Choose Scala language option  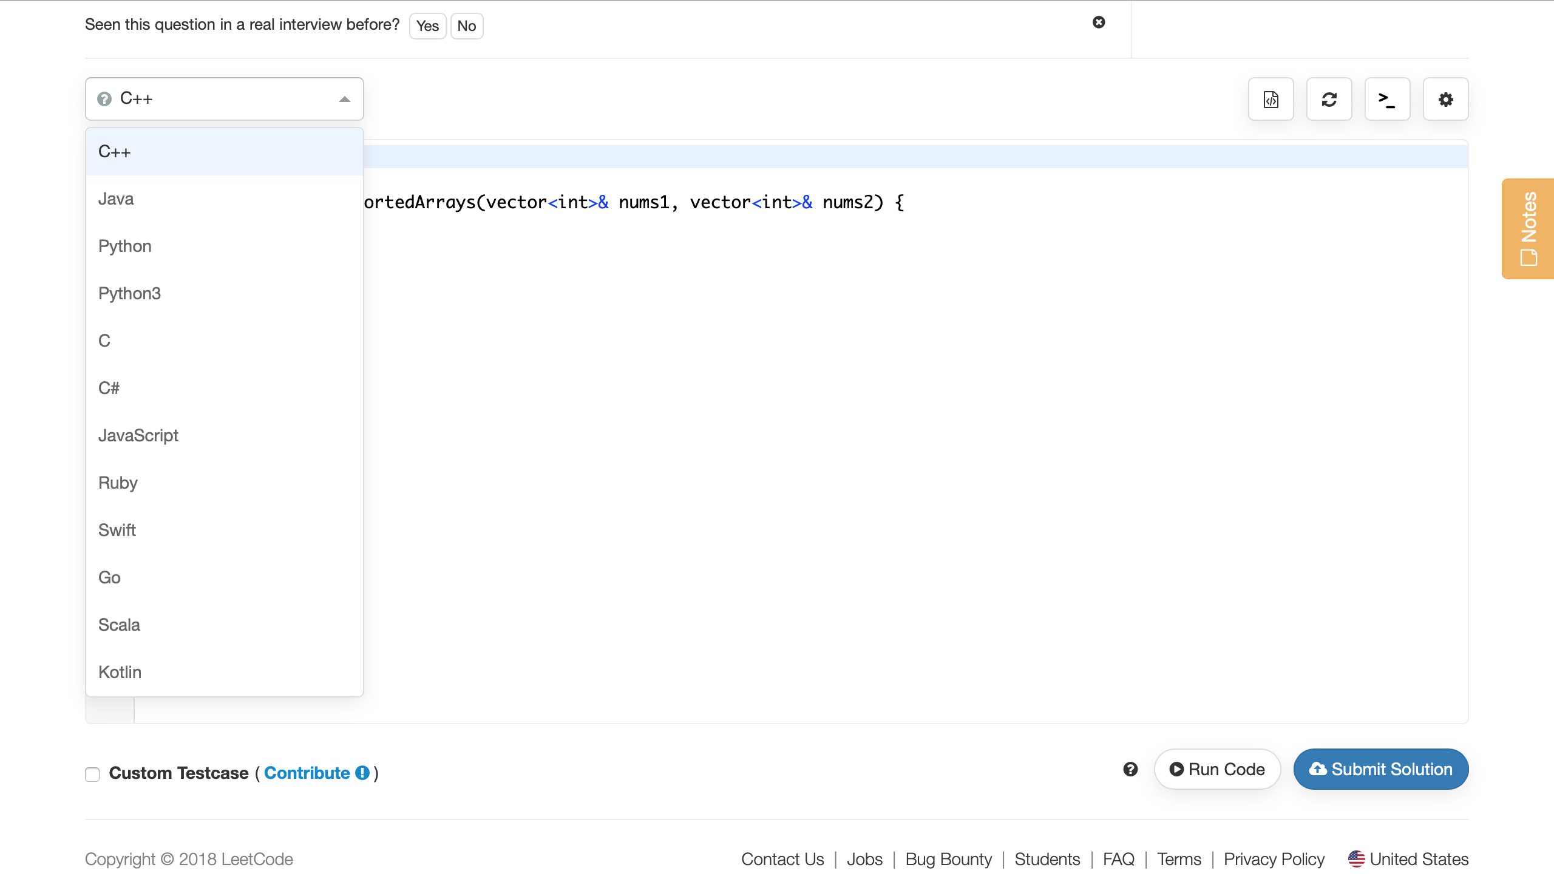(x=224, y=625)
